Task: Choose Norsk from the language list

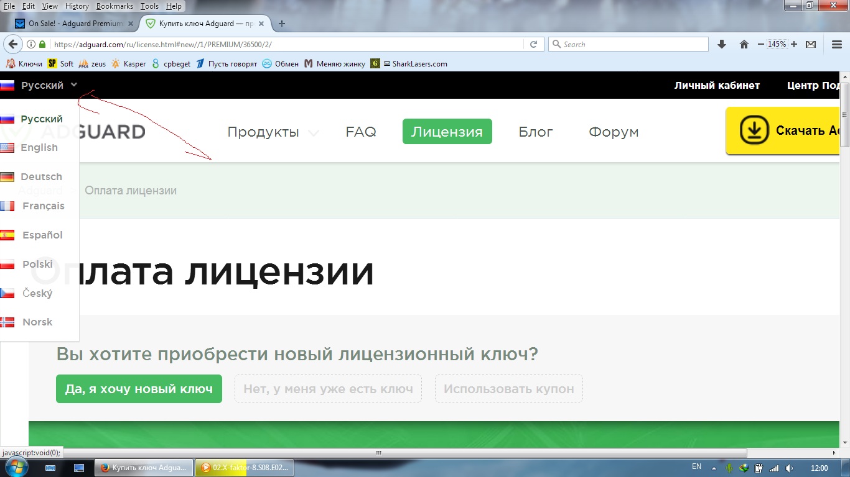Action: pos(39,322)
